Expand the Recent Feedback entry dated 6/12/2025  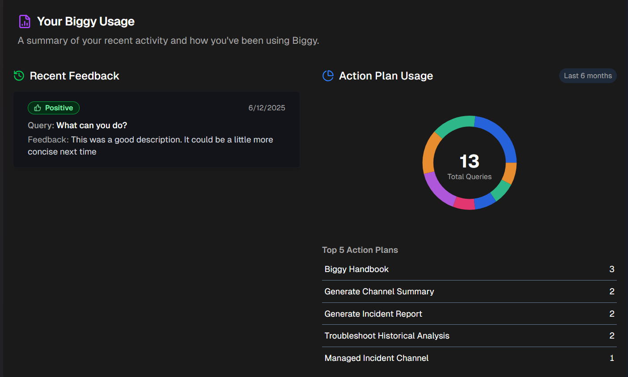157,130
